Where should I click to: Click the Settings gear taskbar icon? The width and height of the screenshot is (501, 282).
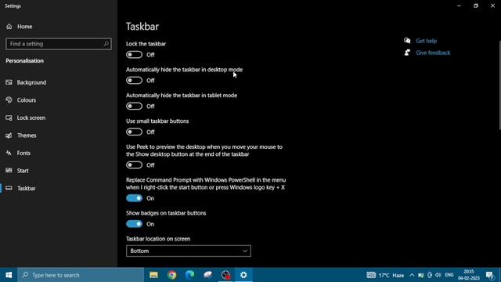(x=243, y=275)
